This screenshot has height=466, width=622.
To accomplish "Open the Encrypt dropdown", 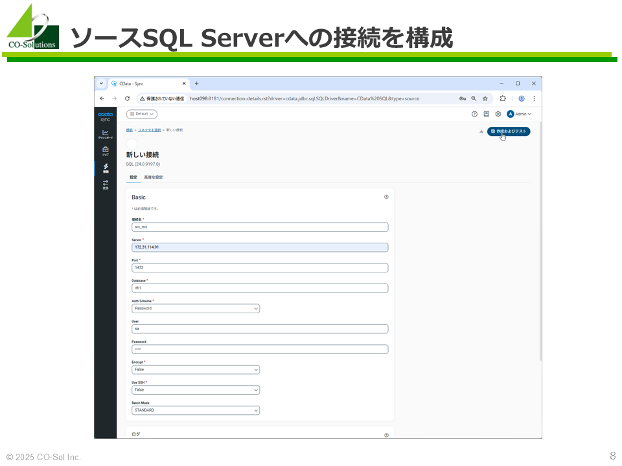I will 196,370.
